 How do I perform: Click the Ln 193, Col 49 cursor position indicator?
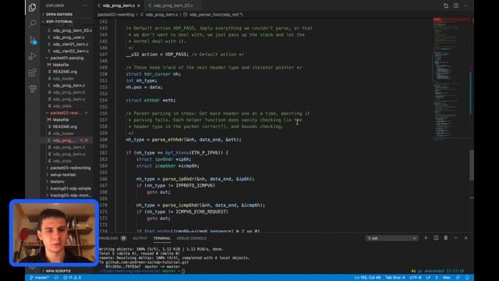pos(367,278)
